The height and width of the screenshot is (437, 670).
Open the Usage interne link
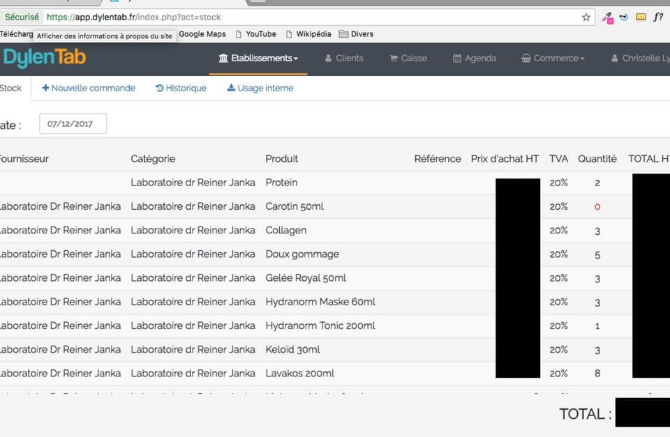point(260,89)
